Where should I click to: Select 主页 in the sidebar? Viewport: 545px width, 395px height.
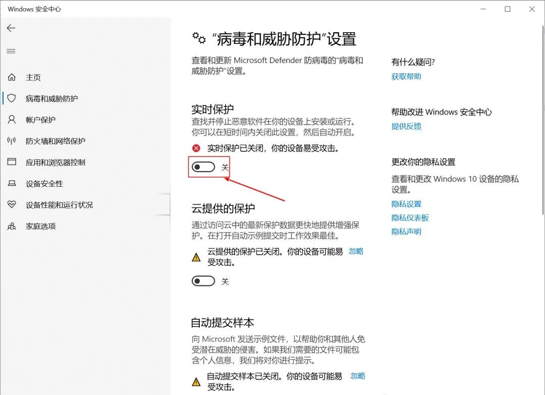33,78
